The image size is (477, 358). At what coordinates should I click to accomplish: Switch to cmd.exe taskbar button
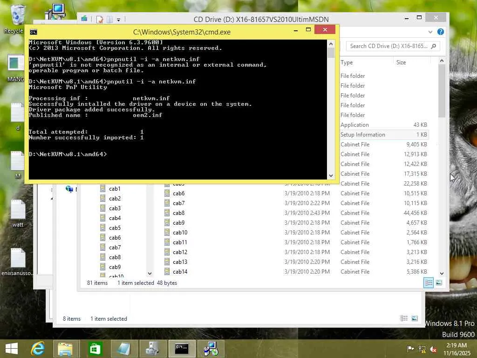coord(182,349)
